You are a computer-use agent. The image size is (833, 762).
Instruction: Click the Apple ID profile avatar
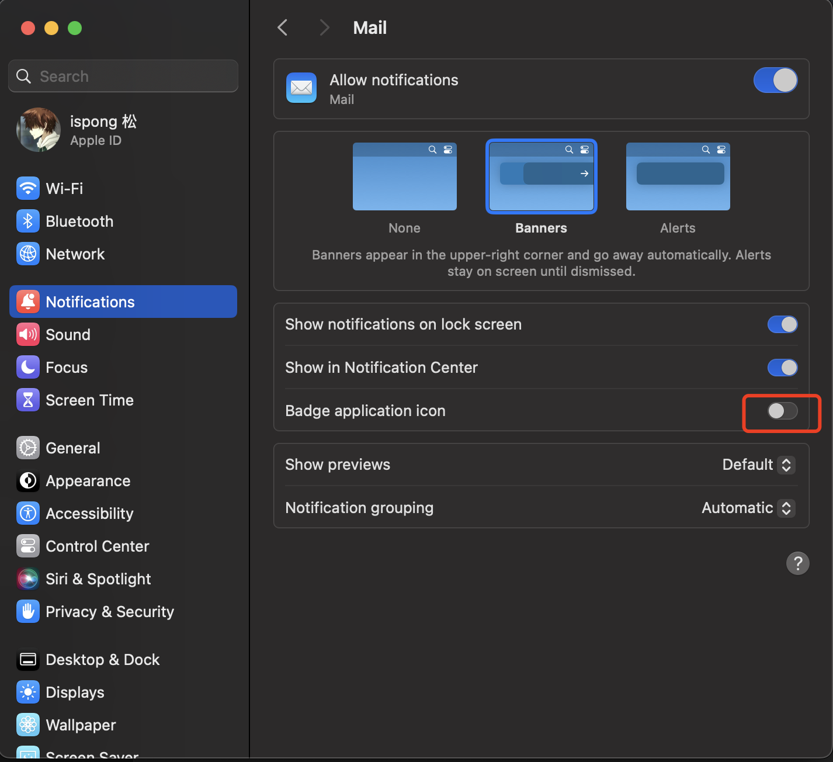tap(39, 130)
